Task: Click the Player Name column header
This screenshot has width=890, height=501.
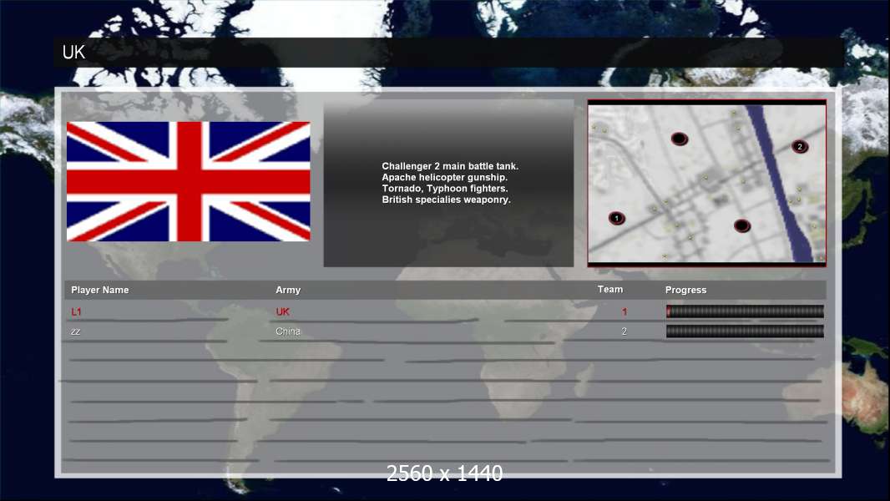Action: click(x=100, y=290)
